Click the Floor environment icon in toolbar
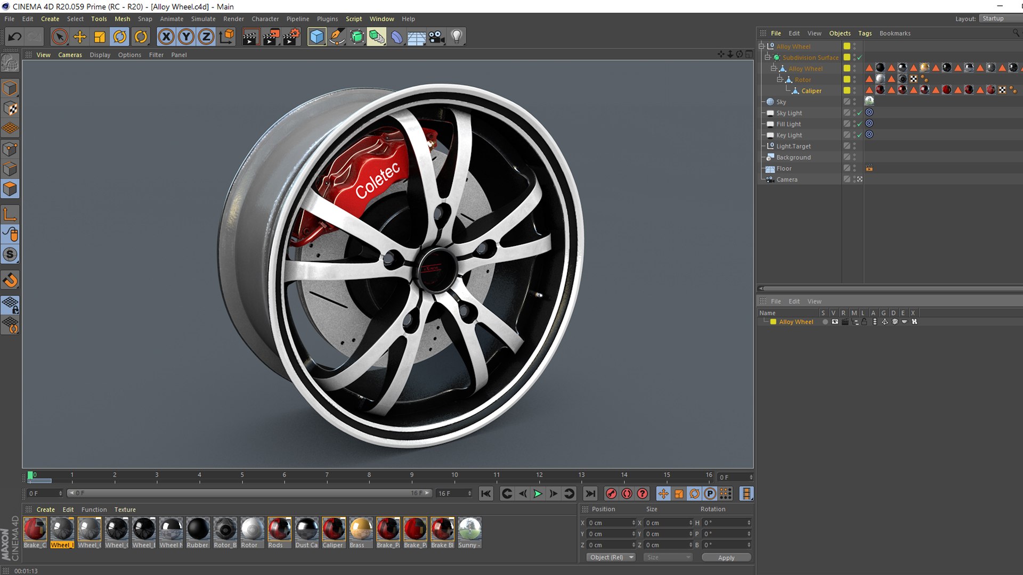 [x=416, y=37]
